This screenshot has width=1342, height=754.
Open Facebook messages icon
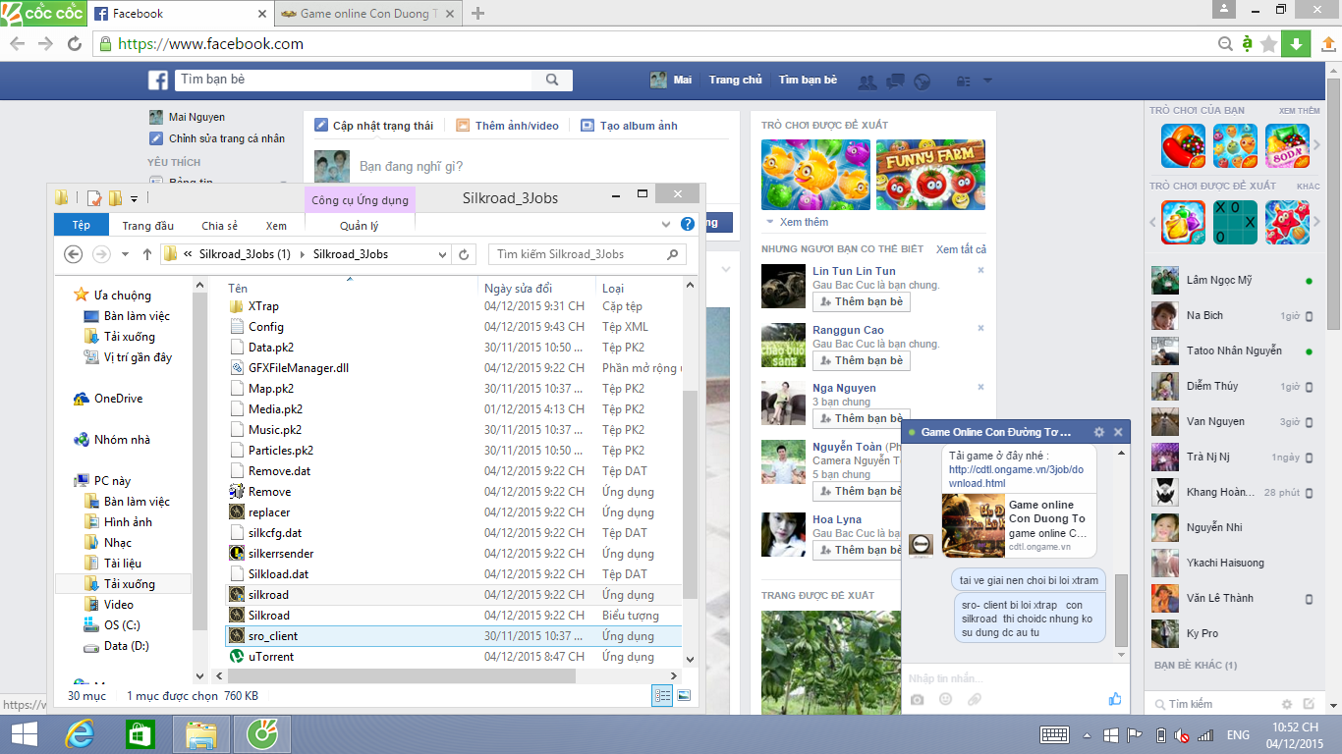[x=895, y=81]
